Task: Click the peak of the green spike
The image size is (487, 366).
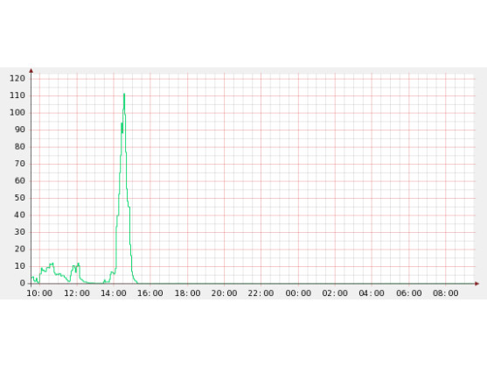Action: click(124, 94)
